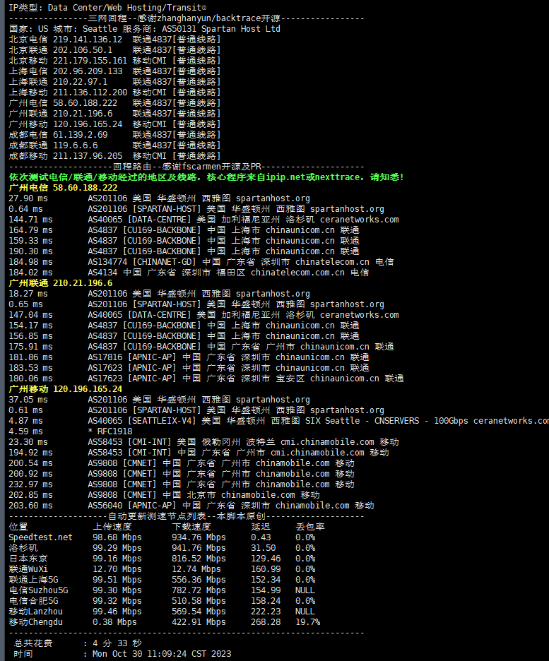Click latency value 194.92 ms

(x=30, y=453)
